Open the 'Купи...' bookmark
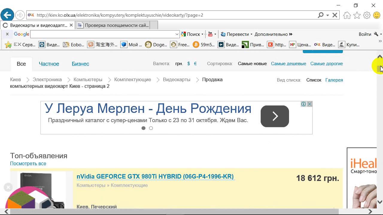383x215 pixels. [x=349, y=45]
